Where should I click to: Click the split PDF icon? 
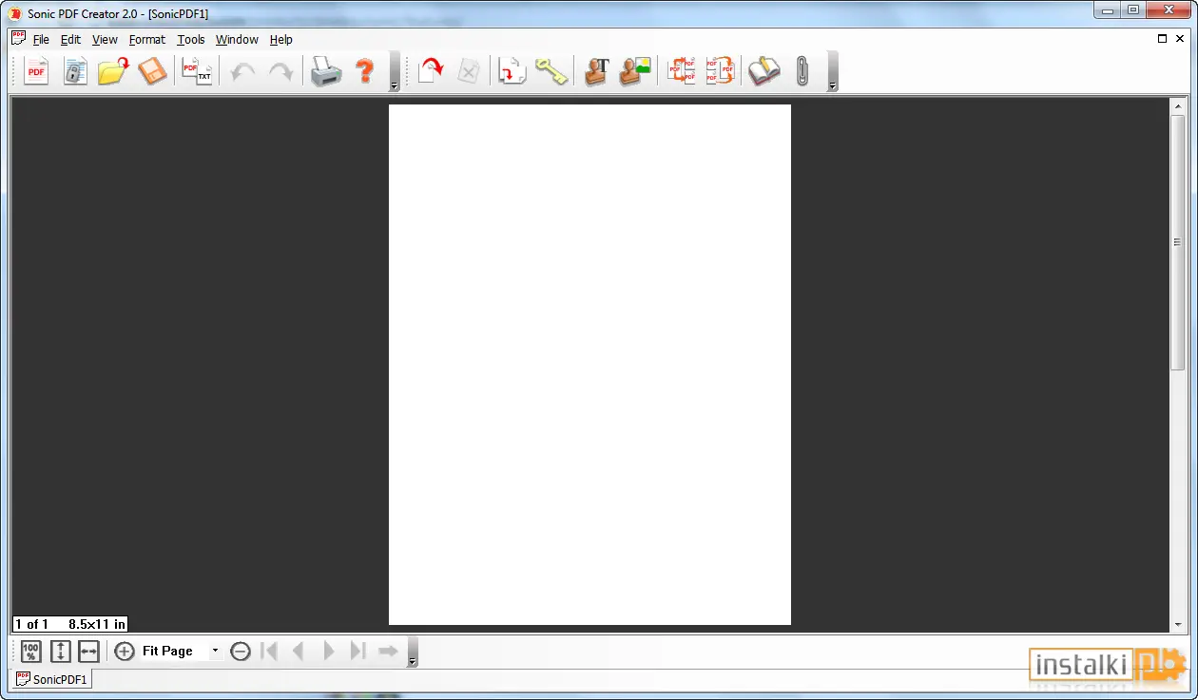[681, 71]
